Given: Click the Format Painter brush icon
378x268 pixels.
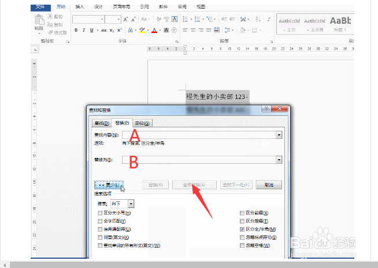Looking at the screenshot, I should [x=50, y=32].
